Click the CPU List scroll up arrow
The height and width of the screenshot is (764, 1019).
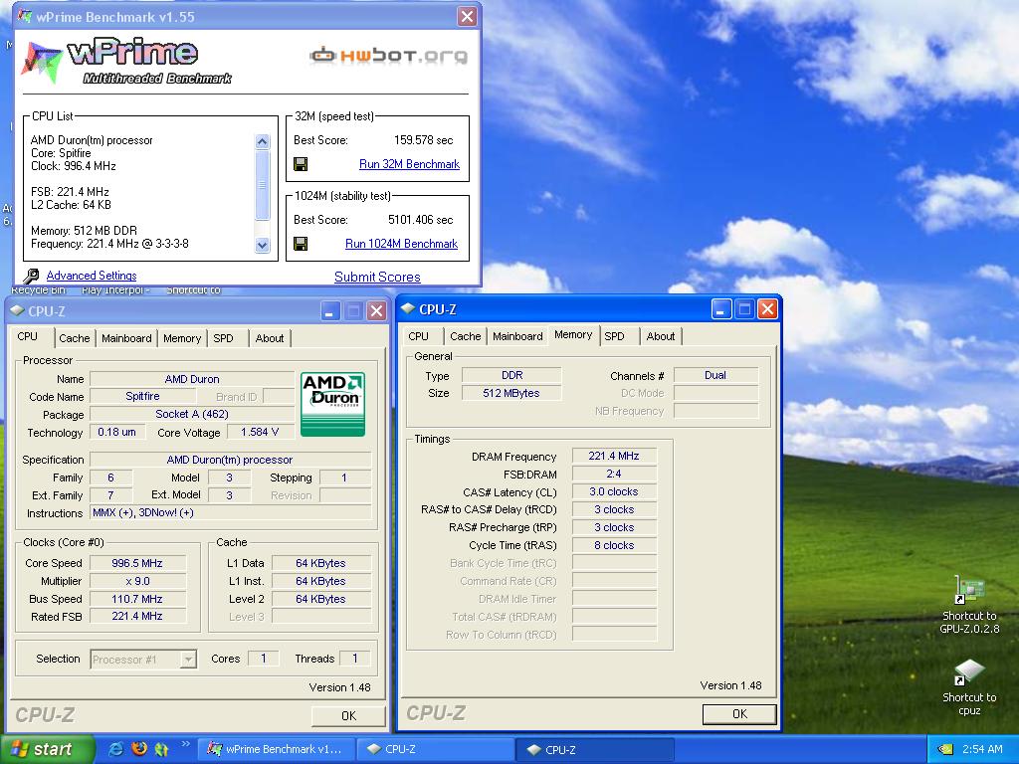coord(262,141)
